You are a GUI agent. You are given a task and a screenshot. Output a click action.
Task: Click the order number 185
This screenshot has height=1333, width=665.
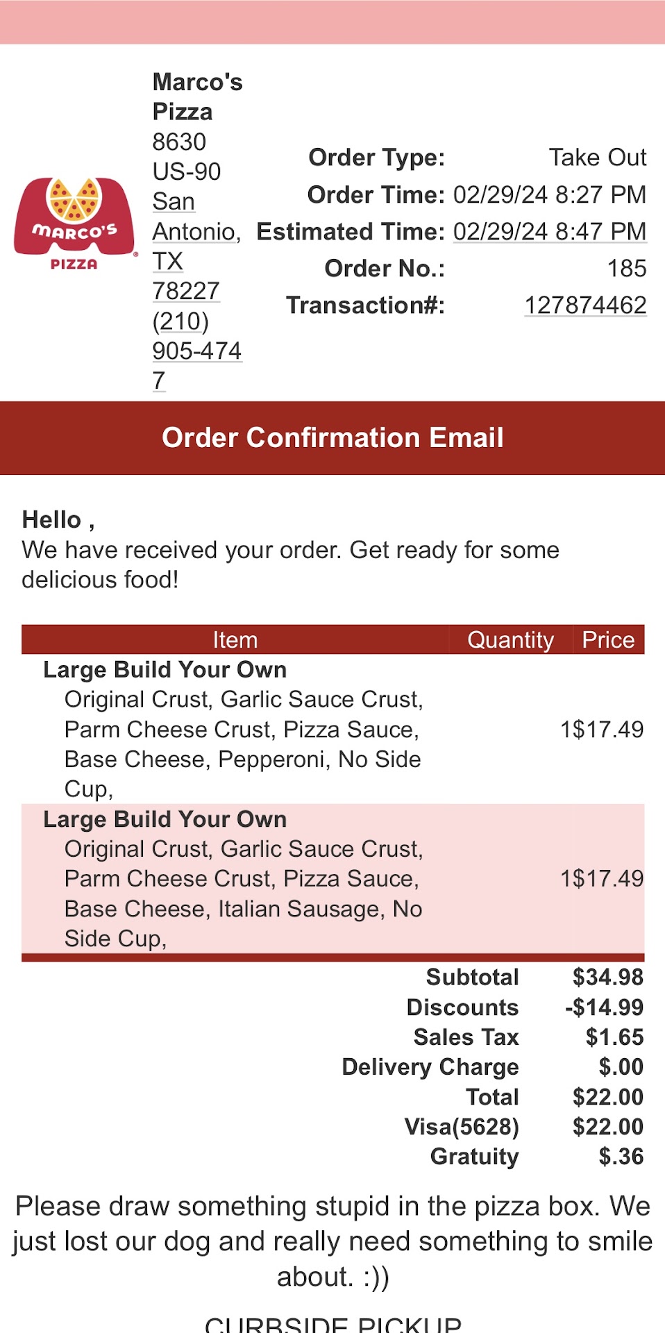[x=626, y=269]
